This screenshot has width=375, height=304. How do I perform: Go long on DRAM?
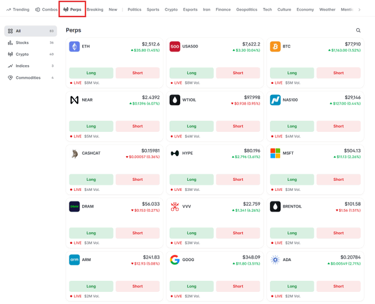(x=91, y=233)
